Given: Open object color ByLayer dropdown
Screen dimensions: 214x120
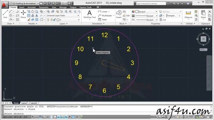Looking at the screenshot, I should click(x=146, y=12).
